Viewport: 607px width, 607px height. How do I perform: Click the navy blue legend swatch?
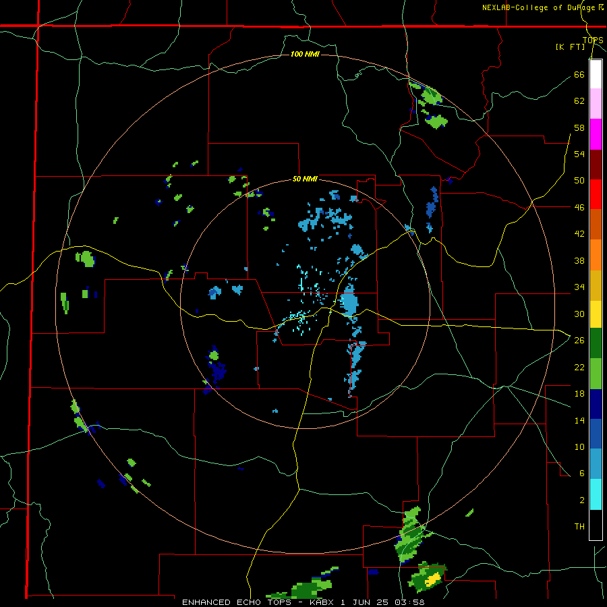pos(596,404)
